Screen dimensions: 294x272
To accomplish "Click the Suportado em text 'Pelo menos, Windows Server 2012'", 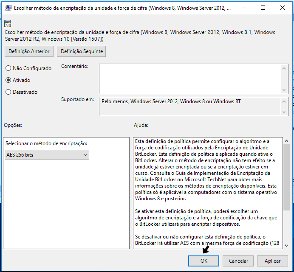I will click(139, 101).
